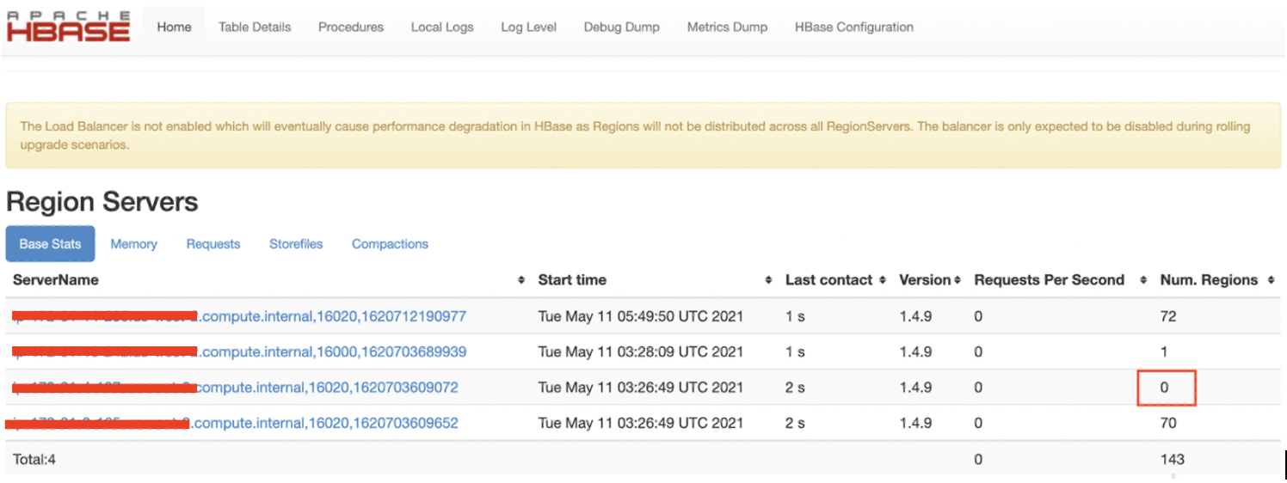Switch to the Storefiles tab

(296, 244)
